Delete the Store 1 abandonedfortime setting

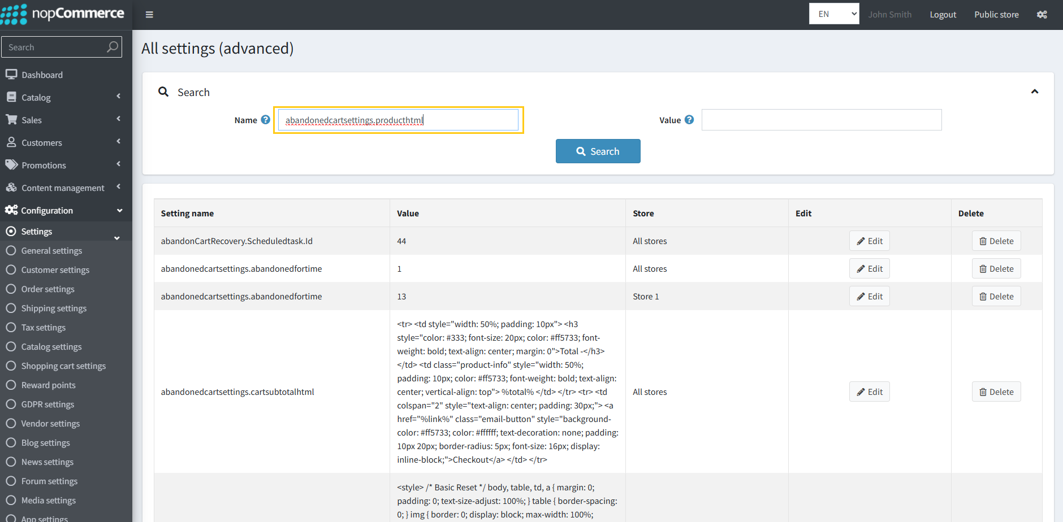click(x=996, y=297)
